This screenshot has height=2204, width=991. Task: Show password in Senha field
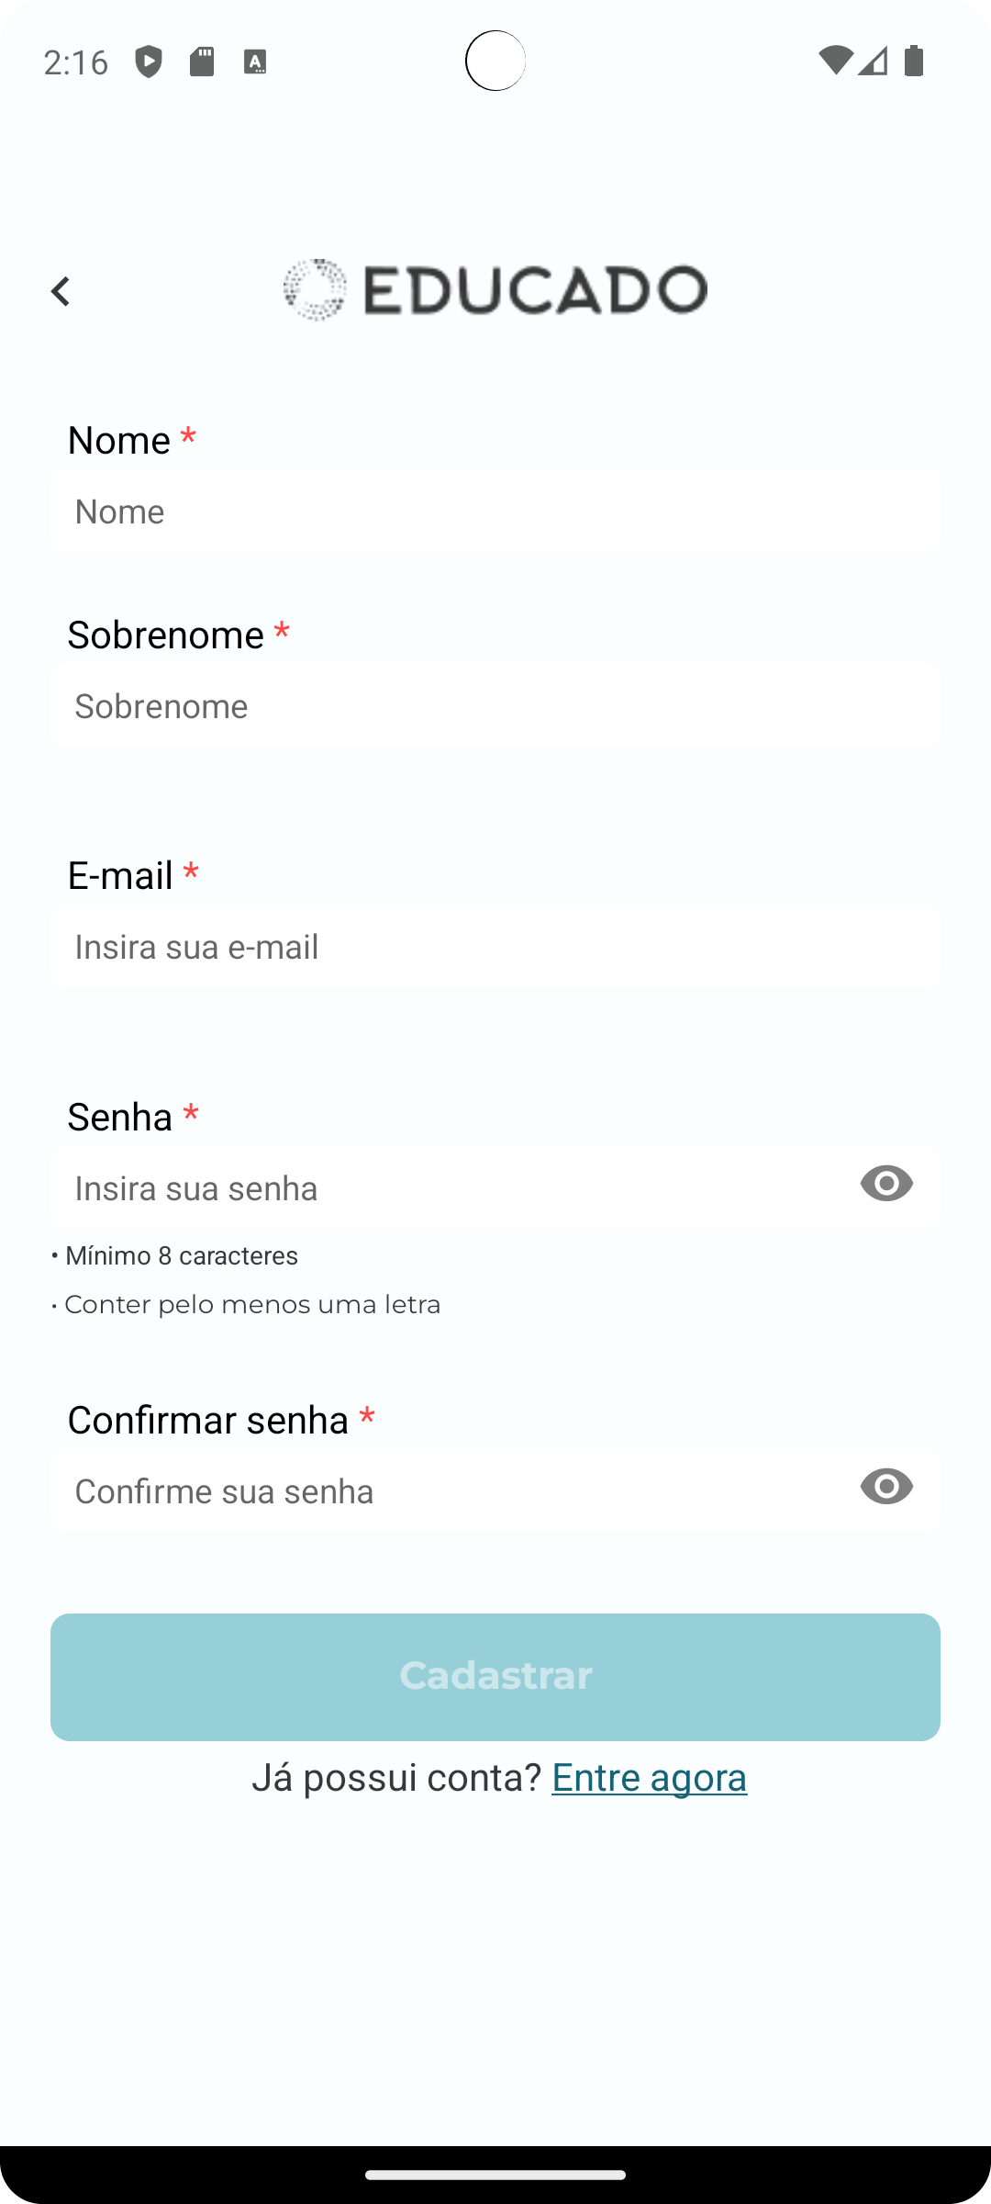click(886, 1183)
